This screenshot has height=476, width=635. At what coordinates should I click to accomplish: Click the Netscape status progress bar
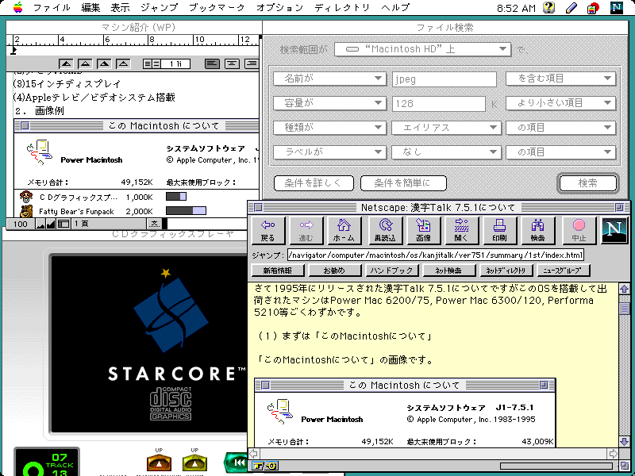coord(557,466)
